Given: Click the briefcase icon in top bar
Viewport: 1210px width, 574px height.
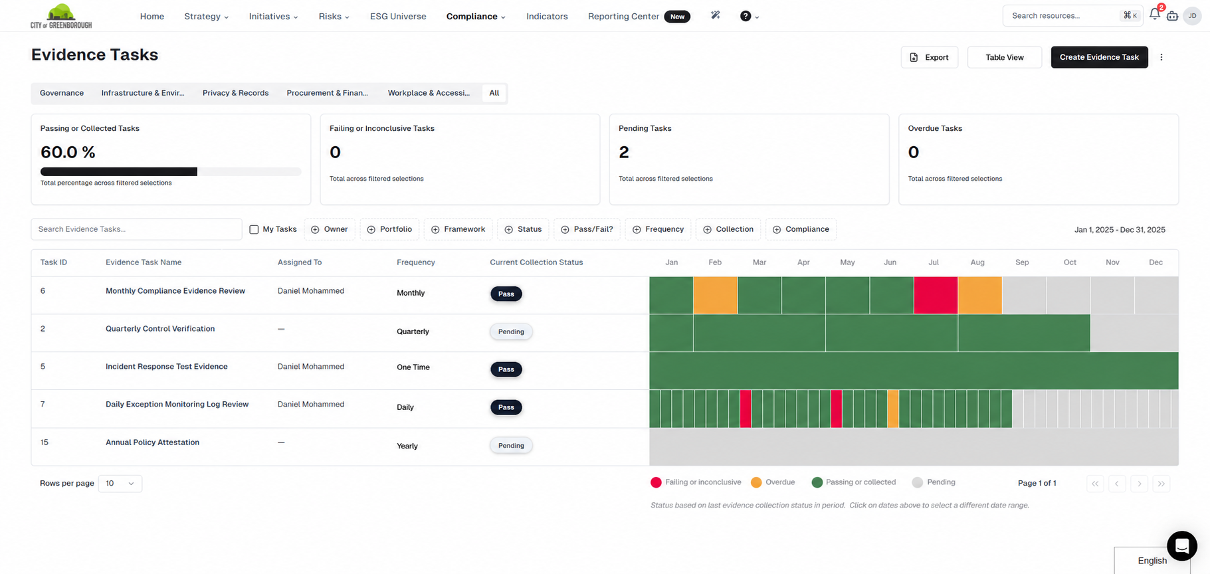Looking at the screenshot, I should coord(1173,16).
